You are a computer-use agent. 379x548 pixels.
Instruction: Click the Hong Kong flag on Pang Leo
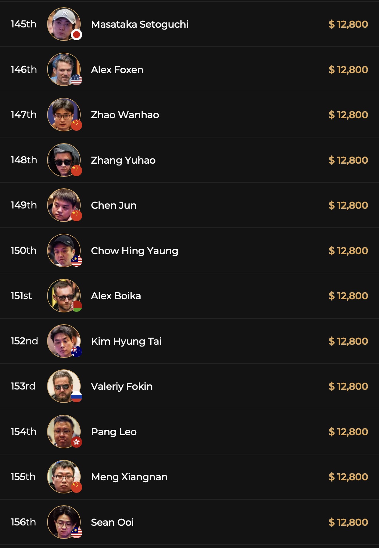[77, 442]
